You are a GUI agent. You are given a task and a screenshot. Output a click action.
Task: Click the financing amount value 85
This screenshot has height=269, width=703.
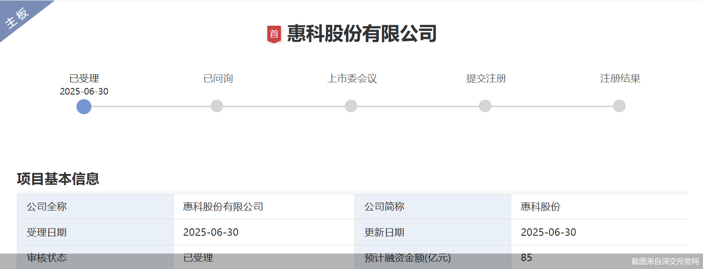point(526,257)
